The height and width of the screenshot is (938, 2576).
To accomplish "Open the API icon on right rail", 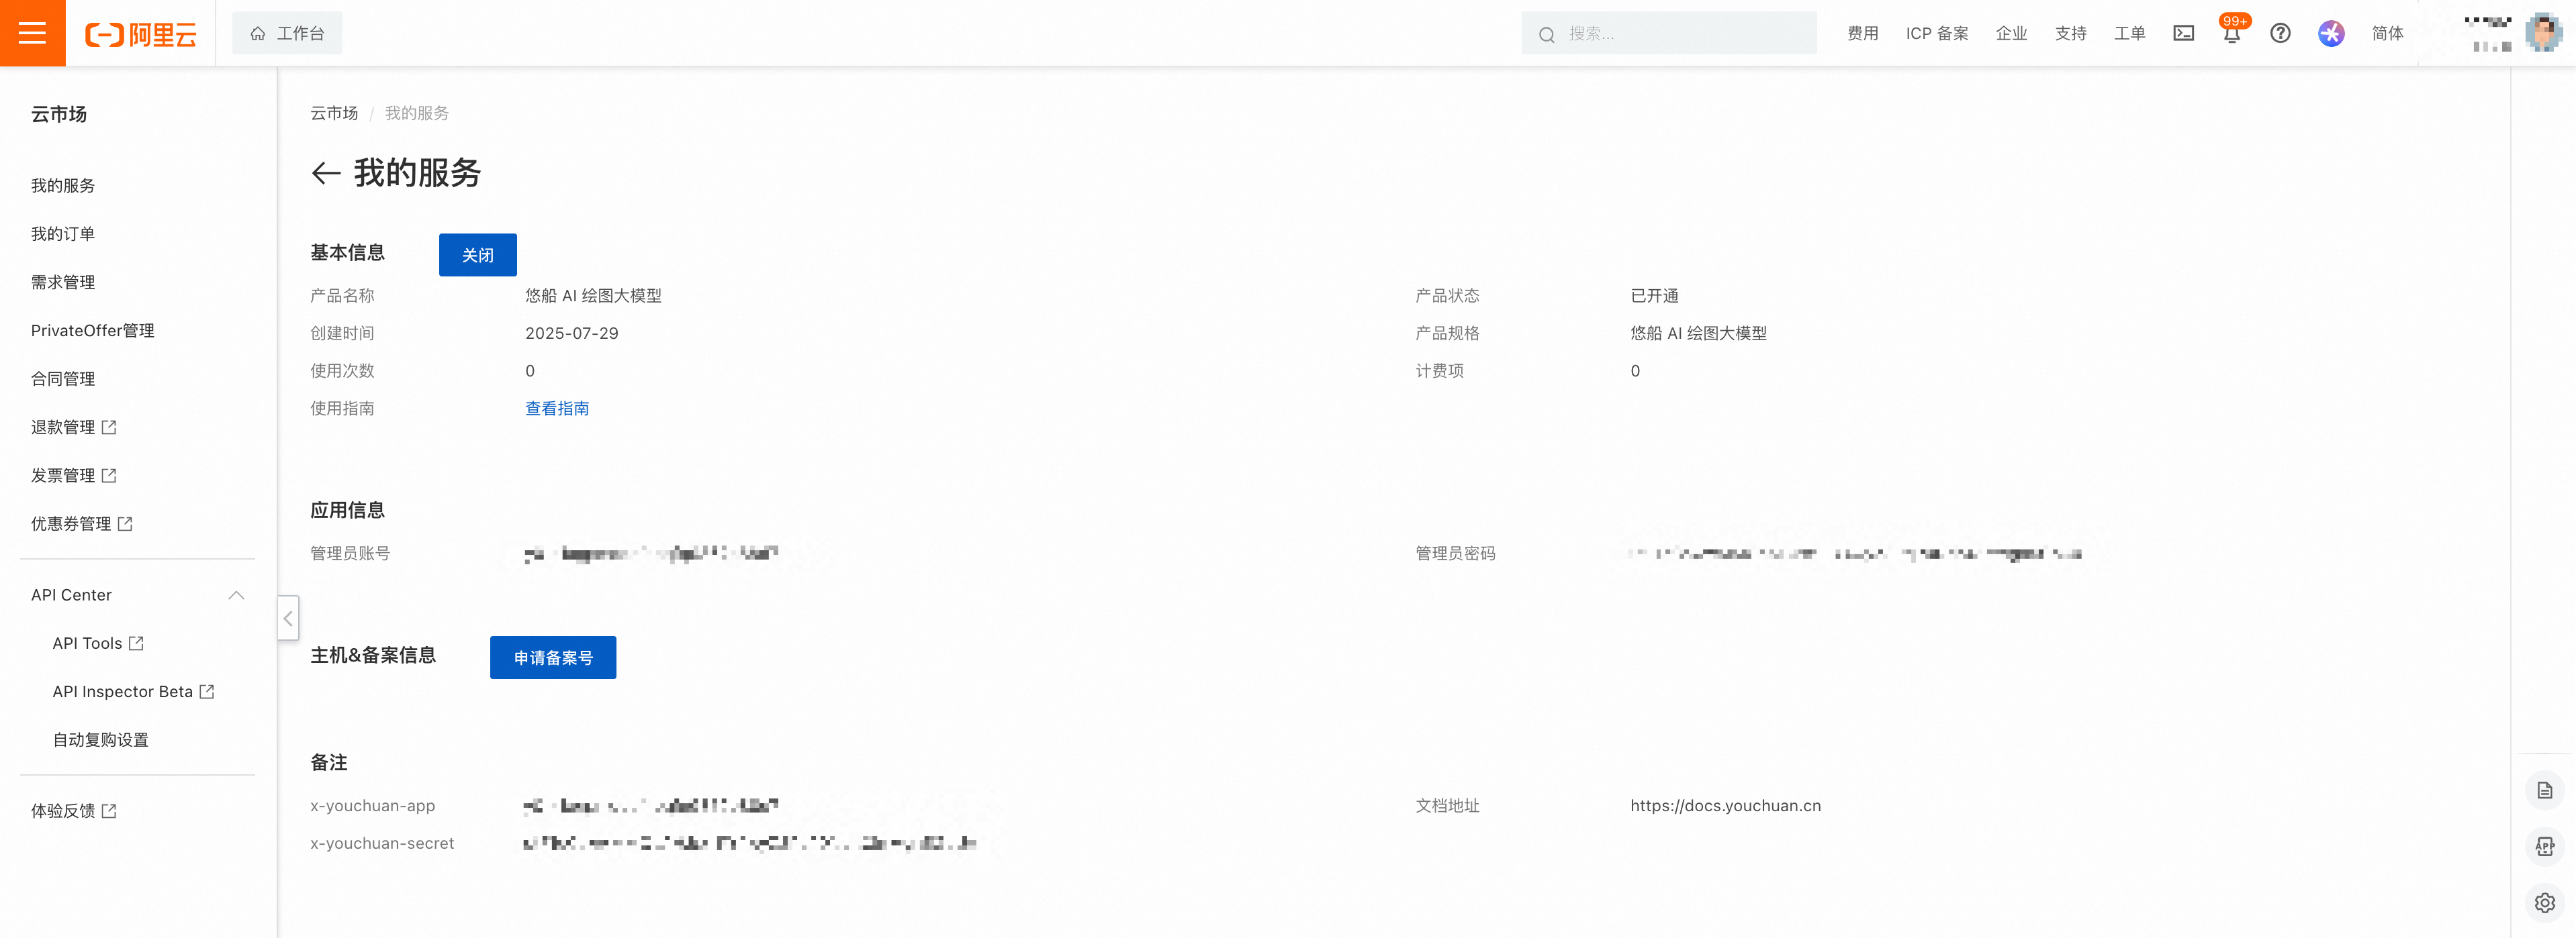I will click(x=2545, y=847).
